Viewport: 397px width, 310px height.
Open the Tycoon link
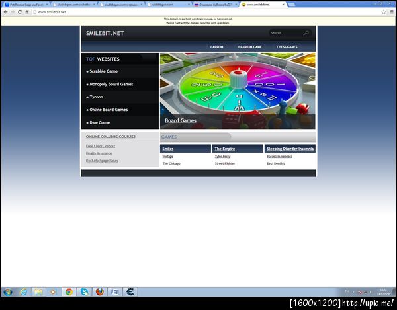pos(96,97)
